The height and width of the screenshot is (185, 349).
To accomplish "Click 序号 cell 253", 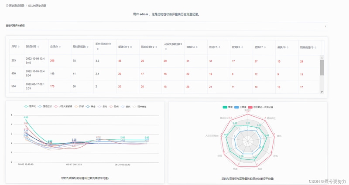I will [14, 61].
